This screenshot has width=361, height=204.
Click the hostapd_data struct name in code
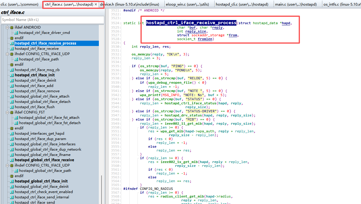[265, 23]
